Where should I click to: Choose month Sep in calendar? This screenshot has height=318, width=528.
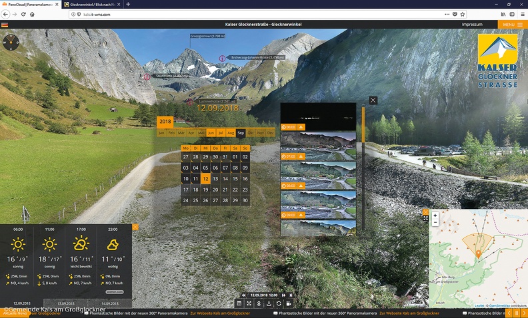tap(241, 133)
